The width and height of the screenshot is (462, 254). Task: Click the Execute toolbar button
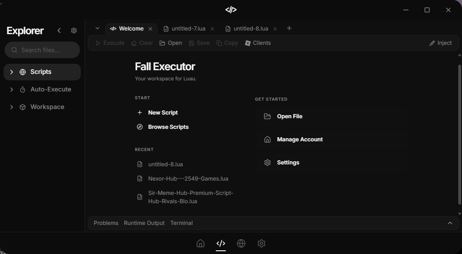(x=110, y=43)
